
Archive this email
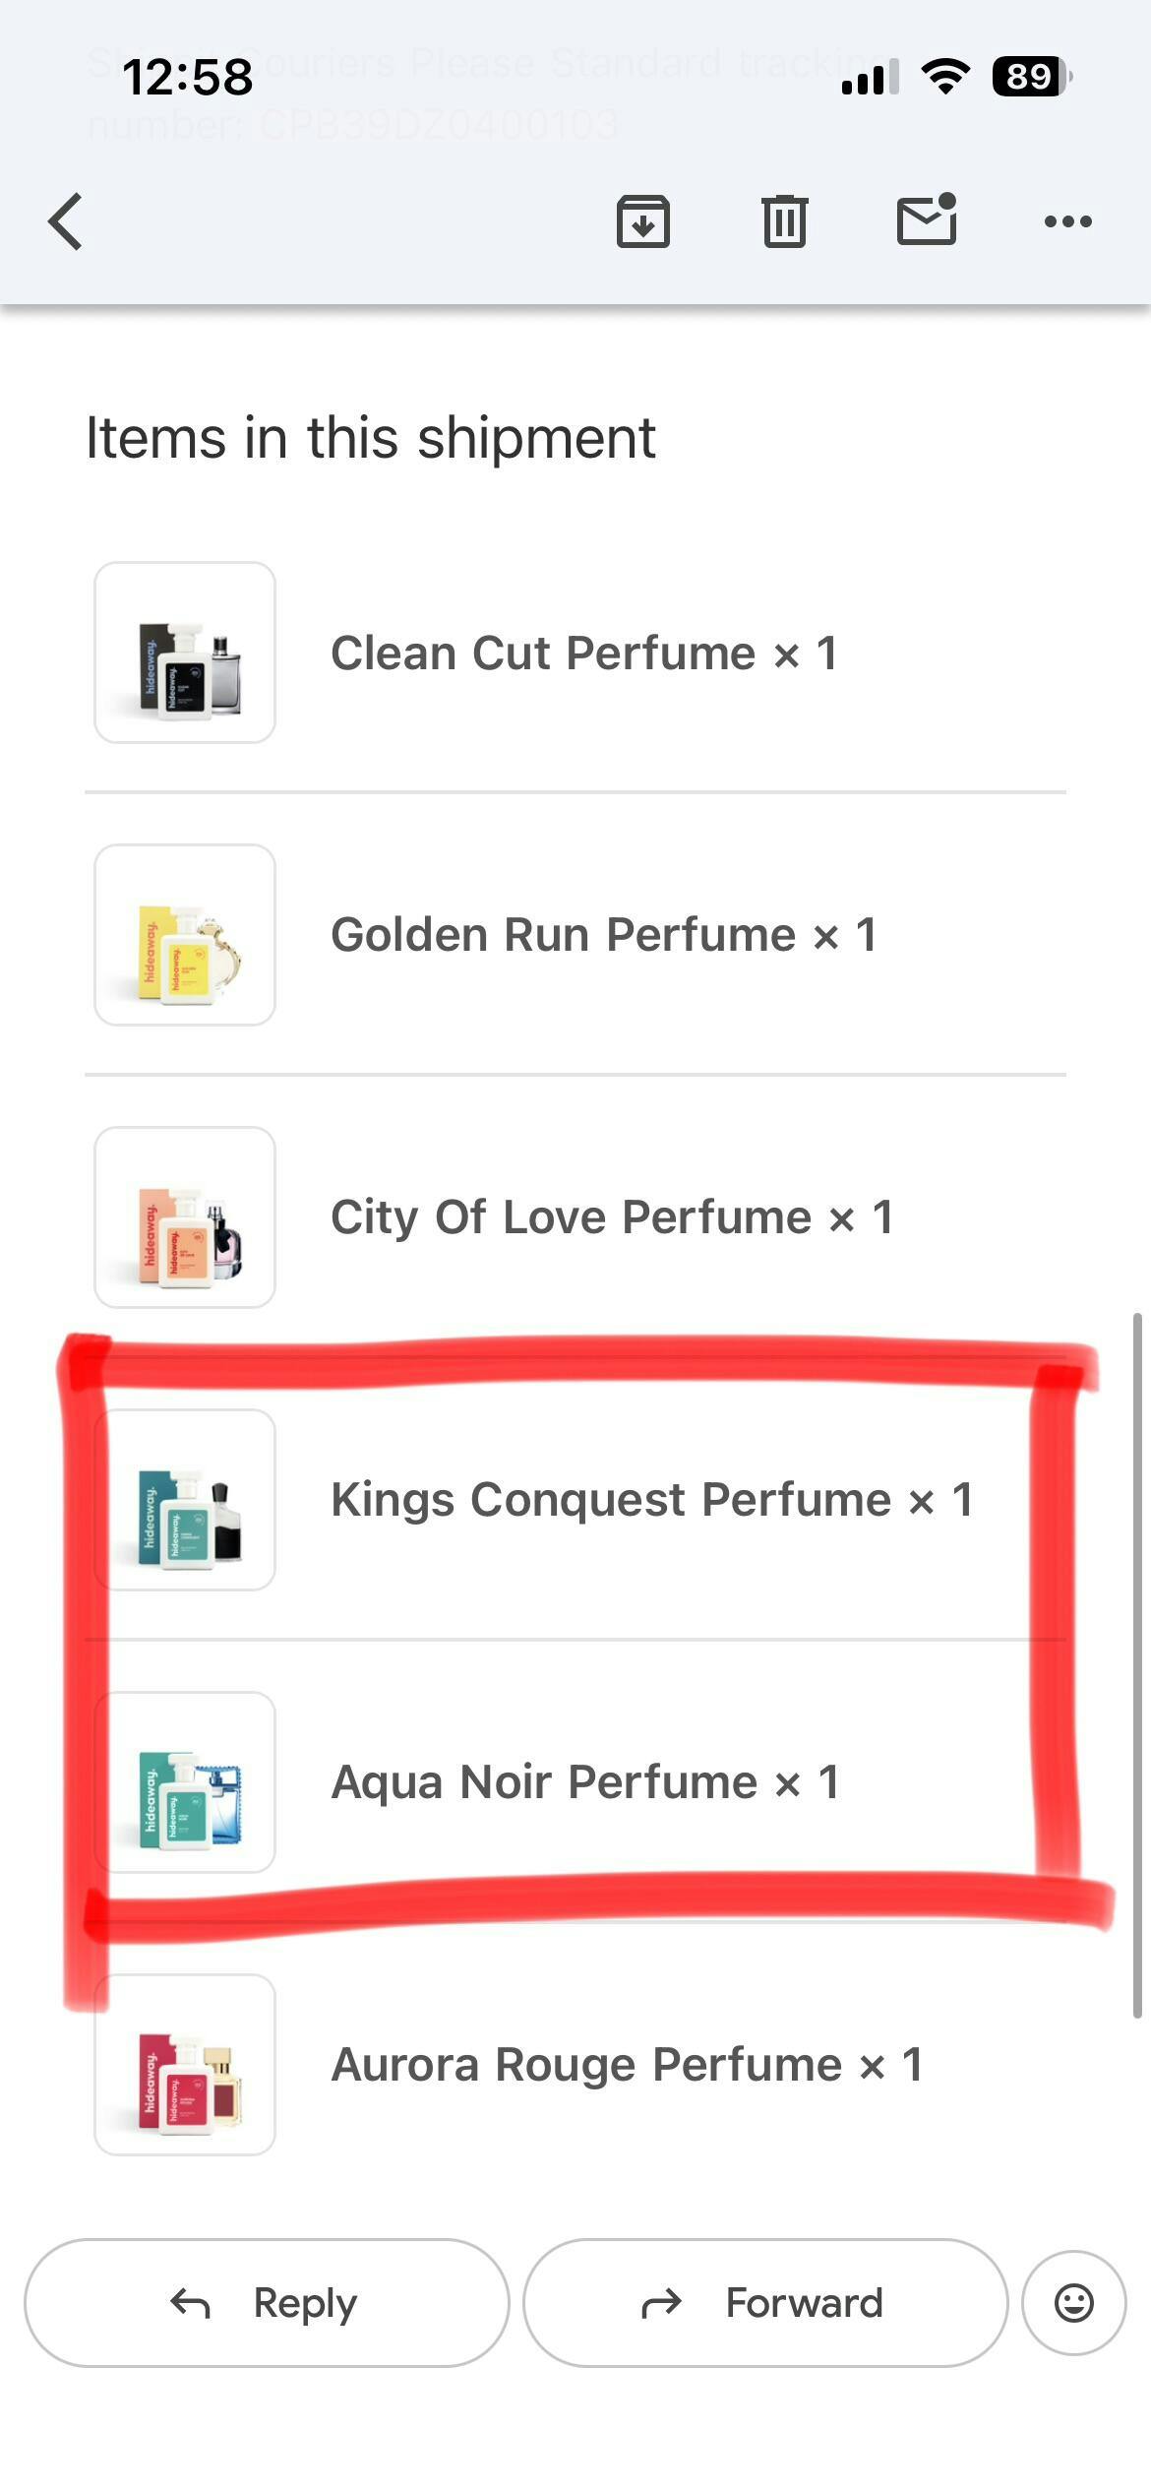[x=643, y=221]
